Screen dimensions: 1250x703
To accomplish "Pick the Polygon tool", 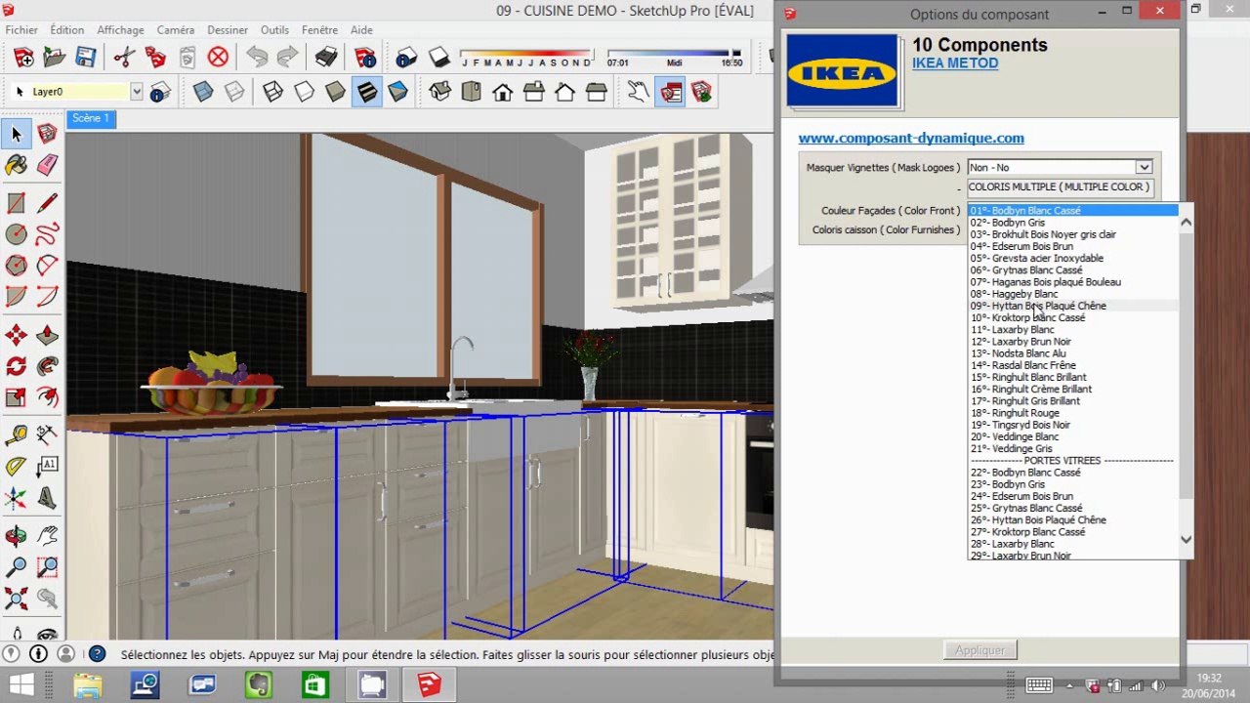I will (x=17, y=266).
